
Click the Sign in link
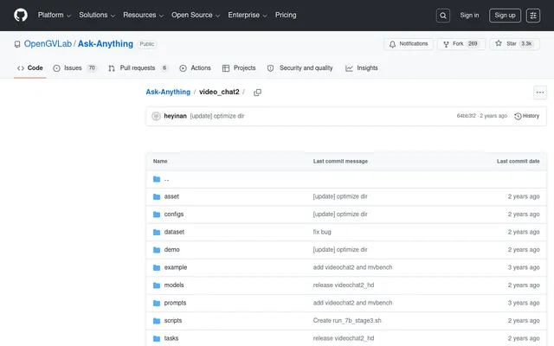[x=469, y=16]
